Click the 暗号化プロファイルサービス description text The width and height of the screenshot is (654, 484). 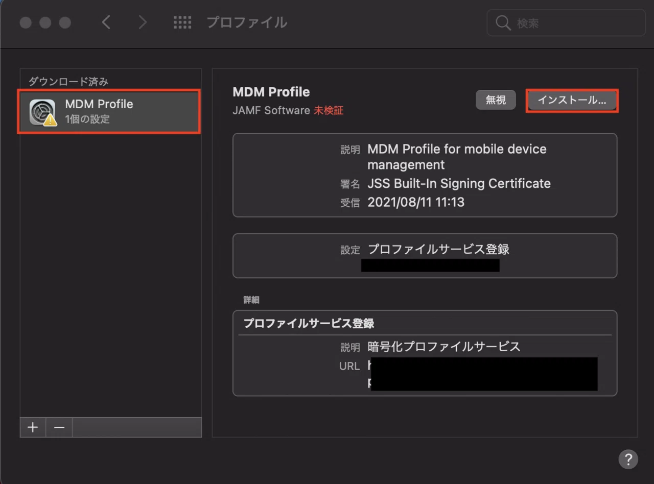tap(444, 347)
